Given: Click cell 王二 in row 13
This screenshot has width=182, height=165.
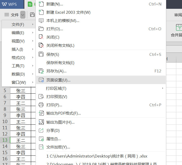Looking at the screenshot, I should pos(21,140).
